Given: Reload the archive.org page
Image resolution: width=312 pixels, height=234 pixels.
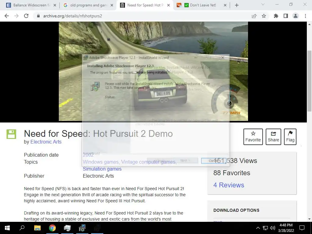Looking at the screenshot, I should pyautogui.click(x=26, y=16).
